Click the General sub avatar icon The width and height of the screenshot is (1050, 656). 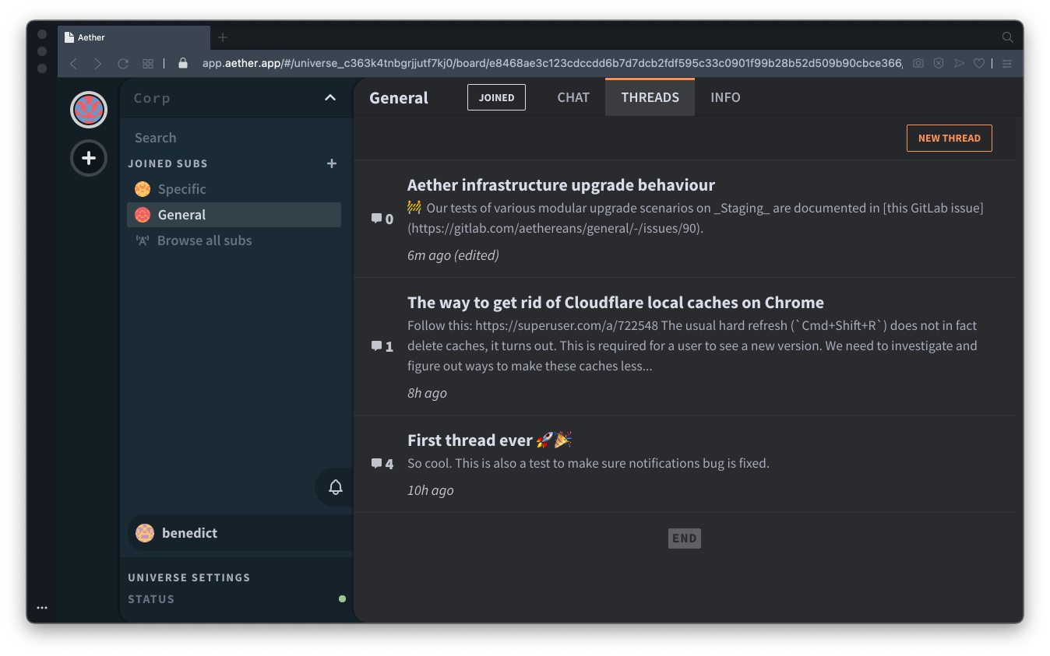143,215
